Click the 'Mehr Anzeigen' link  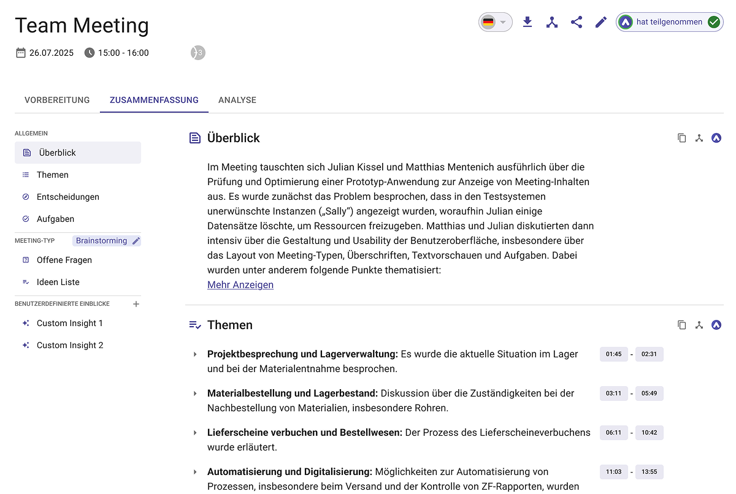240,285
